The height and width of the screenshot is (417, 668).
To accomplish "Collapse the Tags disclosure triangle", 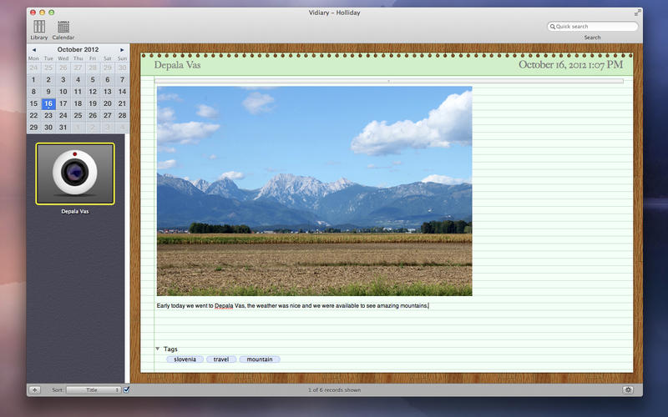I will click(x=157, y=349).
